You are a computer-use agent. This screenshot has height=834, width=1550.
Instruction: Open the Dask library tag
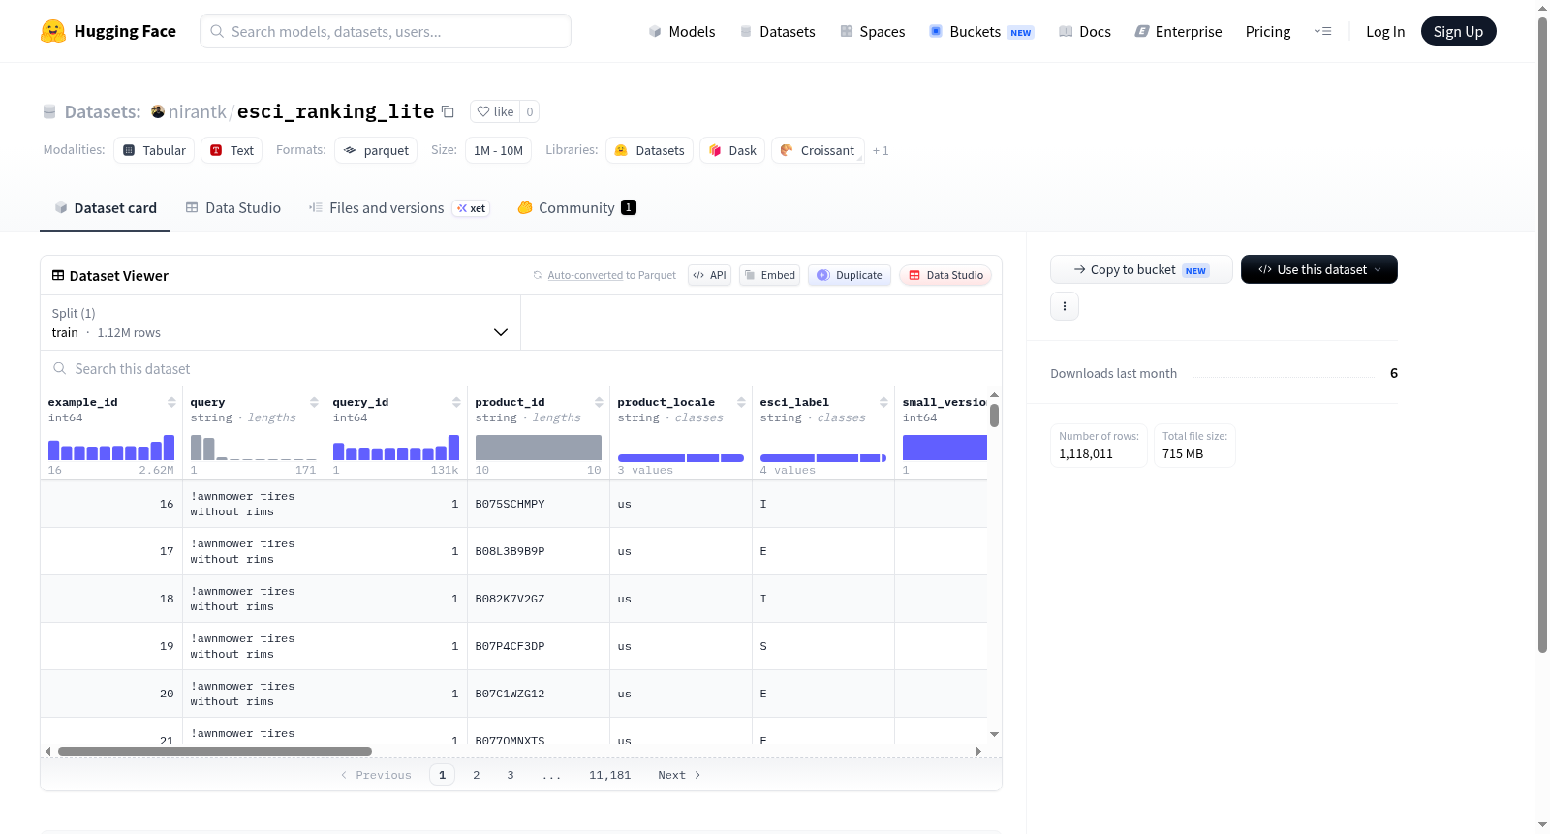(x=732, y=150)
